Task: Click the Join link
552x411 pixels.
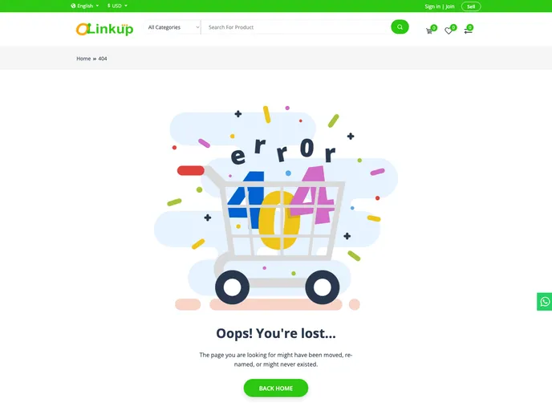Action: pos(449,6)
